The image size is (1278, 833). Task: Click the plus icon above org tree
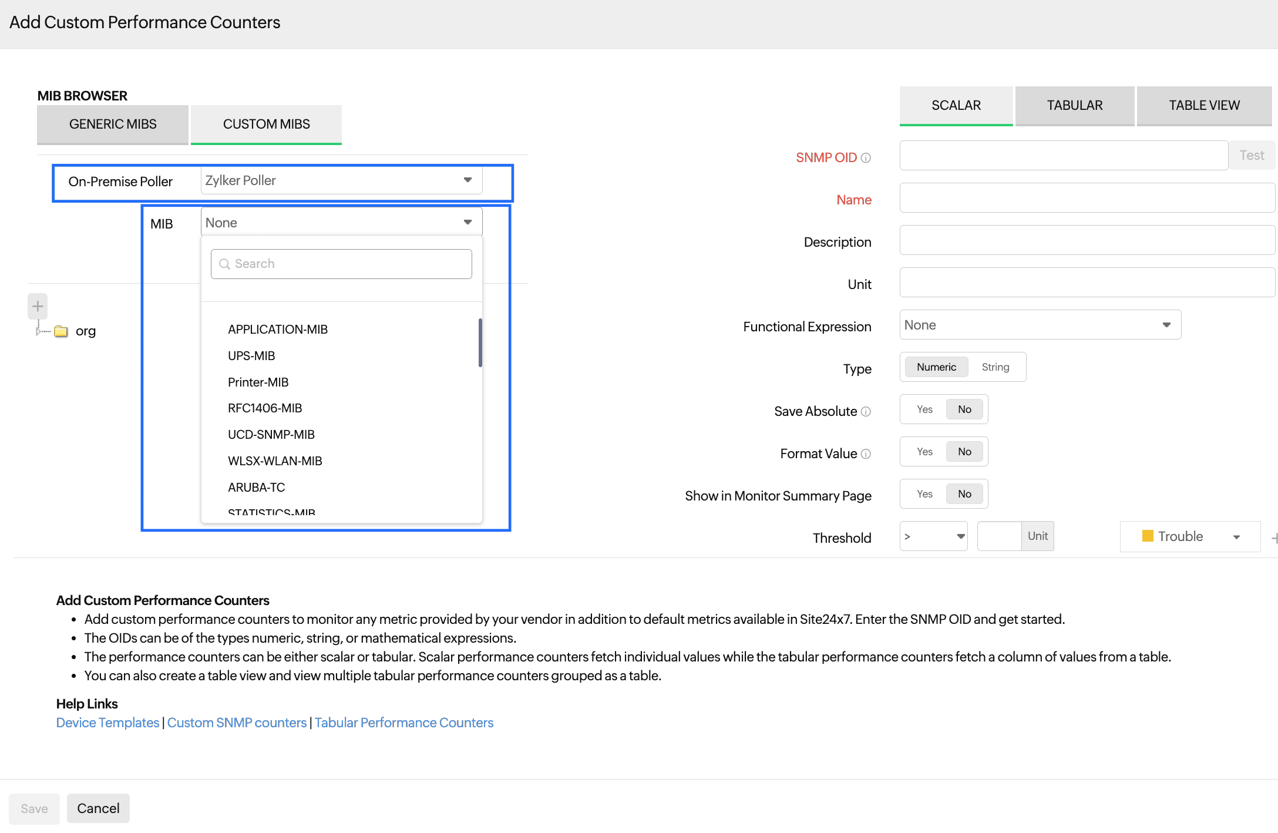point(38,306)
